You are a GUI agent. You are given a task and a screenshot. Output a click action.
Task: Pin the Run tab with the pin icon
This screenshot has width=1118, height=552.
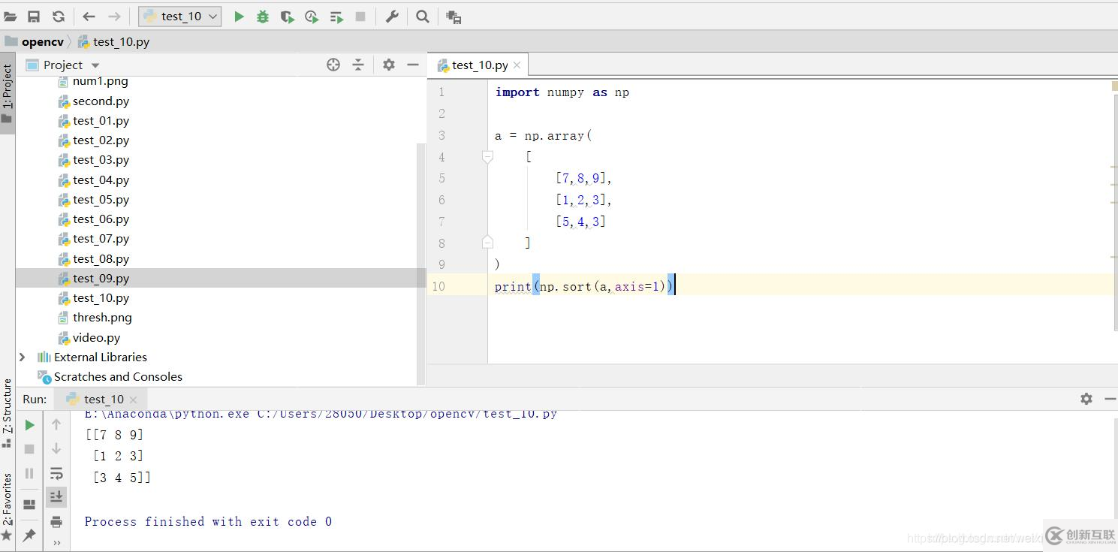click(x=29, y=535)
